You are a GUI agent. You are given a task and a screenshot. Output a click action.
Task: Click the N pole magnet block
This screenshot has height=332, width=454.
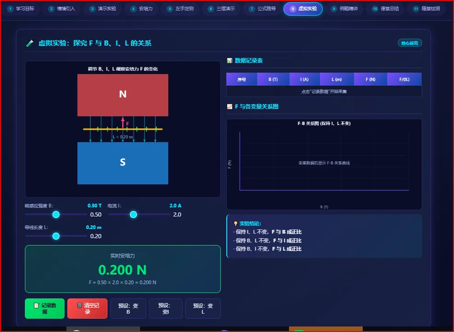pos(123,95)
